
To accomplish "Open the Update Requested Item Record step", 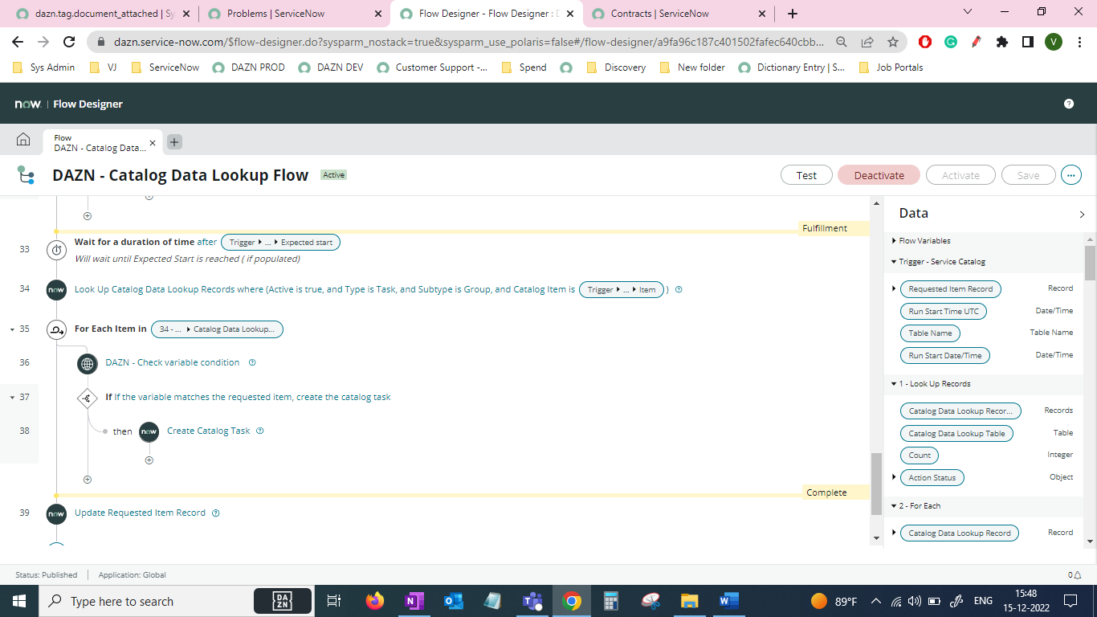I will click(x=140, y=513).
